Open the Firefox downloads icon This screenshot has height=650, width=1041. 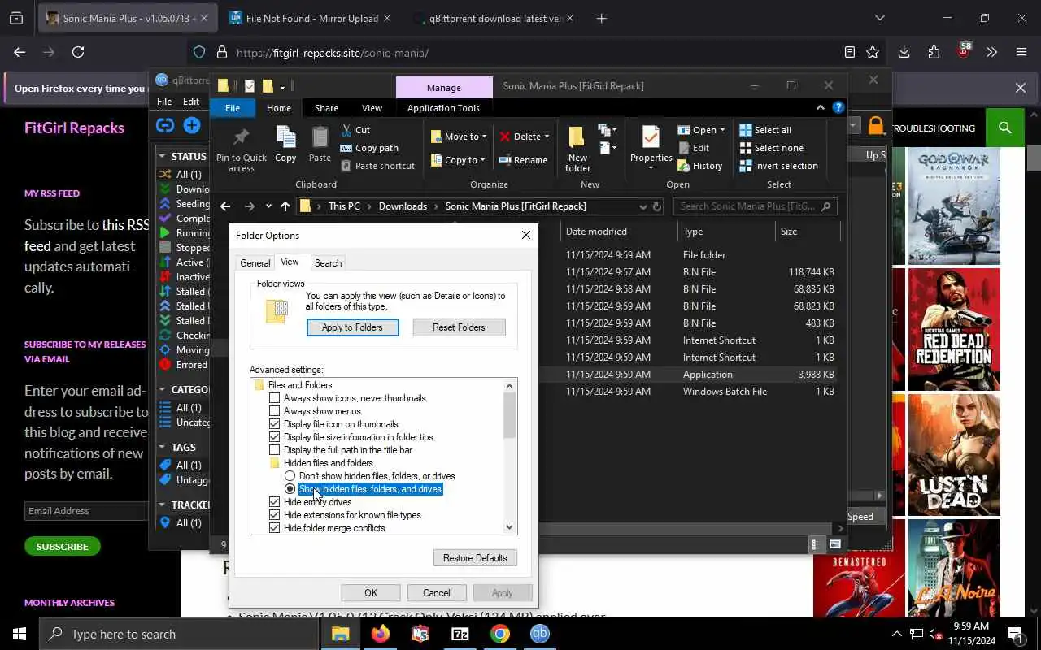pyautogui.click(x=904, y=52)
